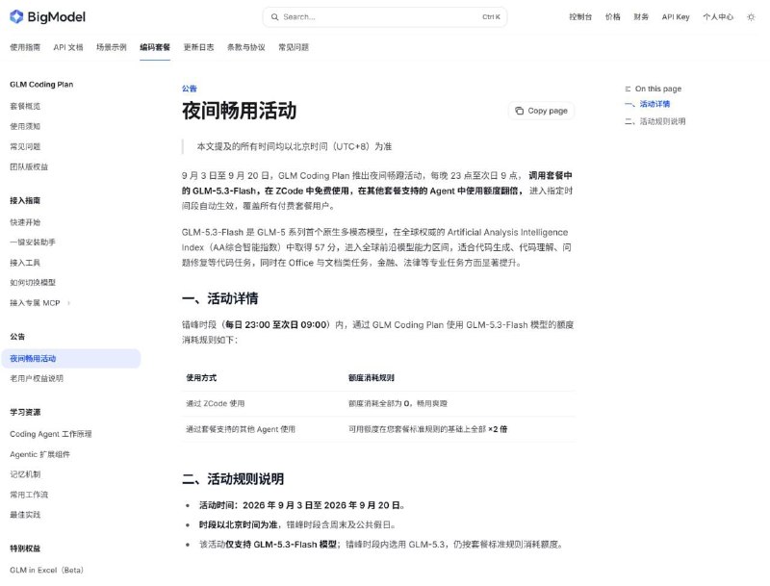Click the 使用方式 table header
The height and width of the screenshot is (586, 770).
[x=201, y=378]
